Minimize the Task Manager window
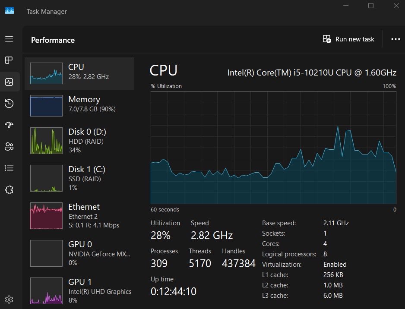This screenshot has height=309, width=405. (346, 6)
